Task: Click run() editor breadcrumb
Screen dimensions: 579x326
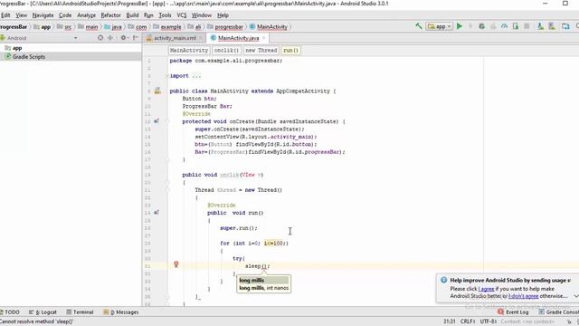Action: (291, 51)
